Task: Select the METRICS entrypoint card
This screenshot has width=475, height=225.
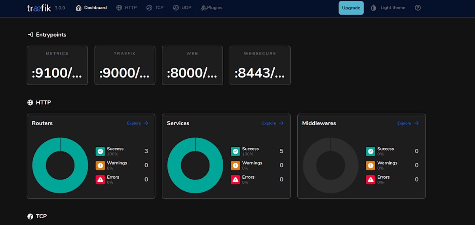Action: coord(57,65)
